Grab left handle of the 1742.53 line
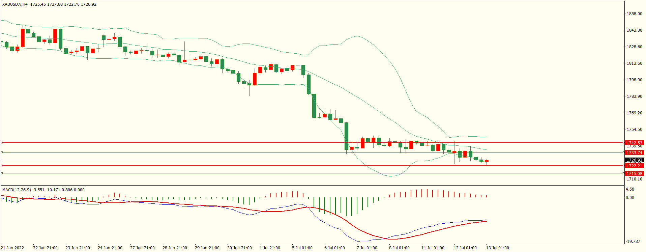 [x=2, y=143]
